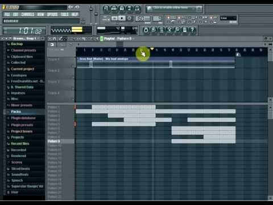Click the sixth round icon before help

(185, 30)
